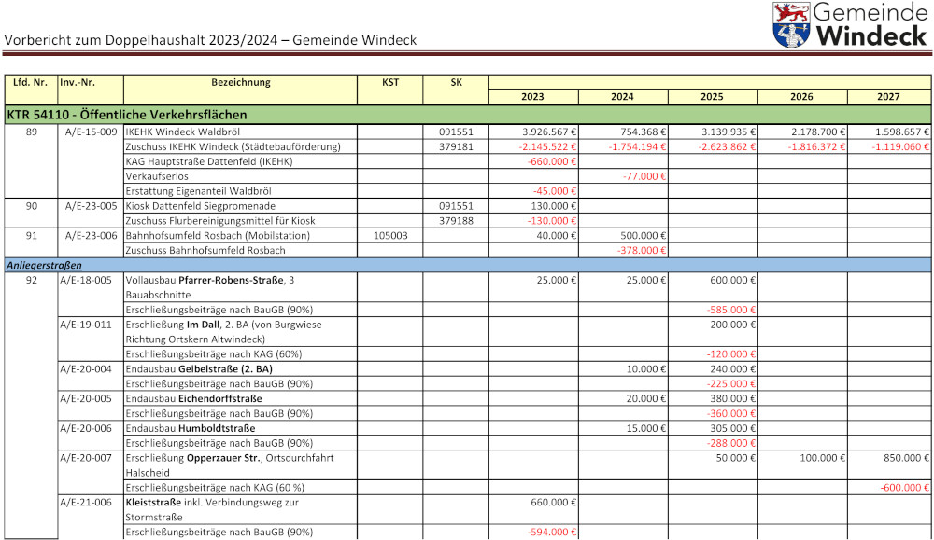
Task: Click 'Zuschuss IKEHK Windeck (Städtebauförderung)' label
Action: (233, 147)
